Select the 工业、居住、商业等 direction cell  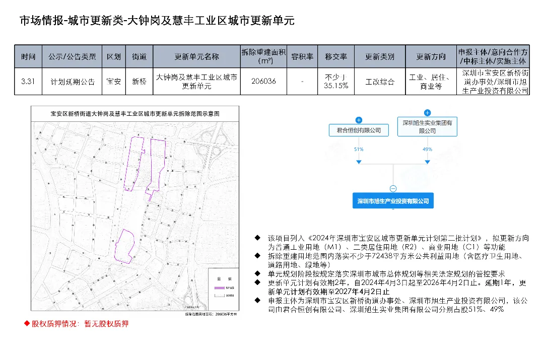coord(431,82)
